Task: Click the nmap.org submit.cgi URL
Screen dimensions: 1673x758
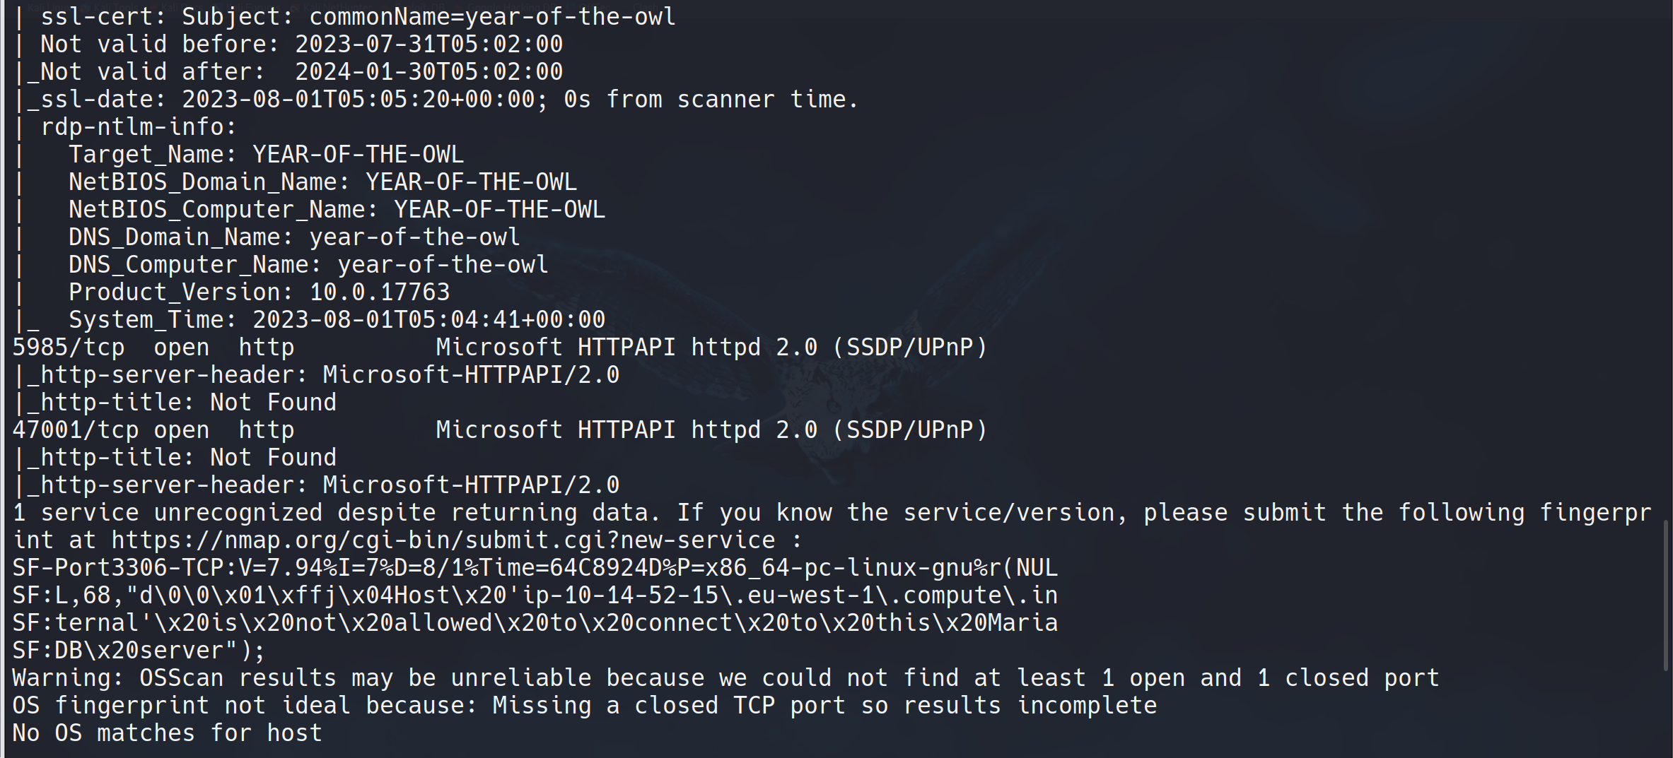Action: pyautogui.click(x=443, y=540)
